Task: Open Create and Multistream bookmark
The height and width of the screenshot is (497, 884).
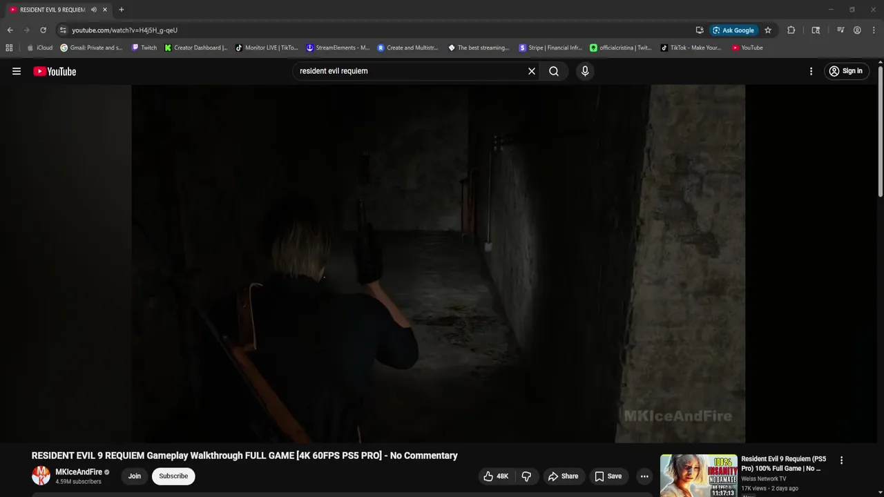Action: [407, 48]
